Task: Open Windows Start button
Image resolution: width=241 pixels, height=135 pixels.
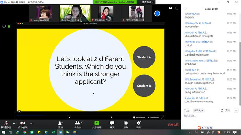Action: click(3, 132)
